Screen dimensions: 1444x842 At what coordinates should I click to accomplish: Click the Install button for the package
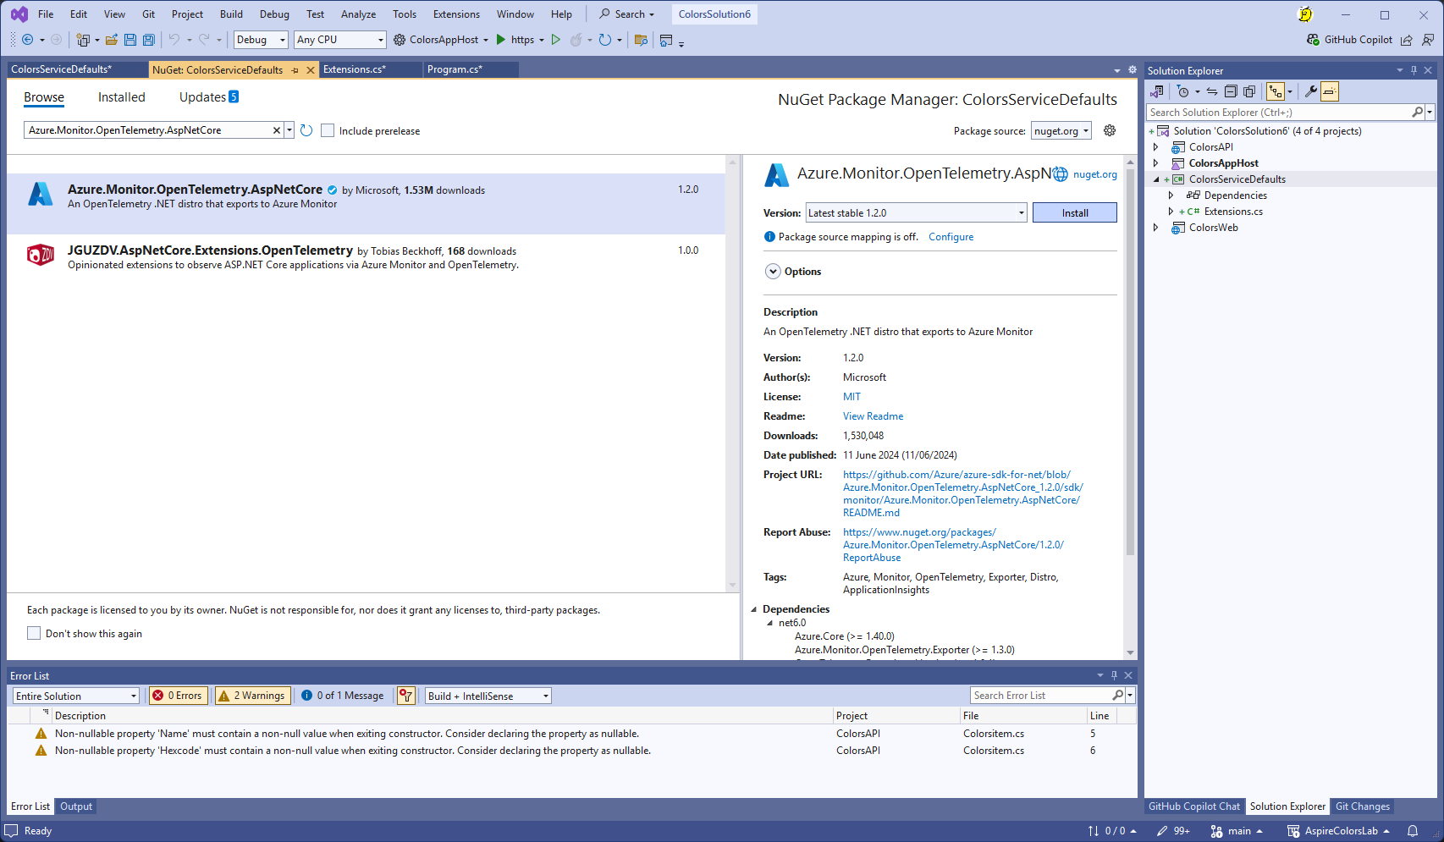coord(1074,213)
